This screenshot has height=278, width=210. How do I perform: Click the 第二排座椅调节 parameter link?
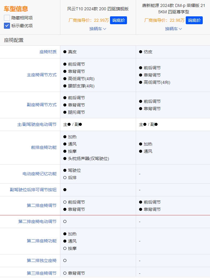click(42, 205)
